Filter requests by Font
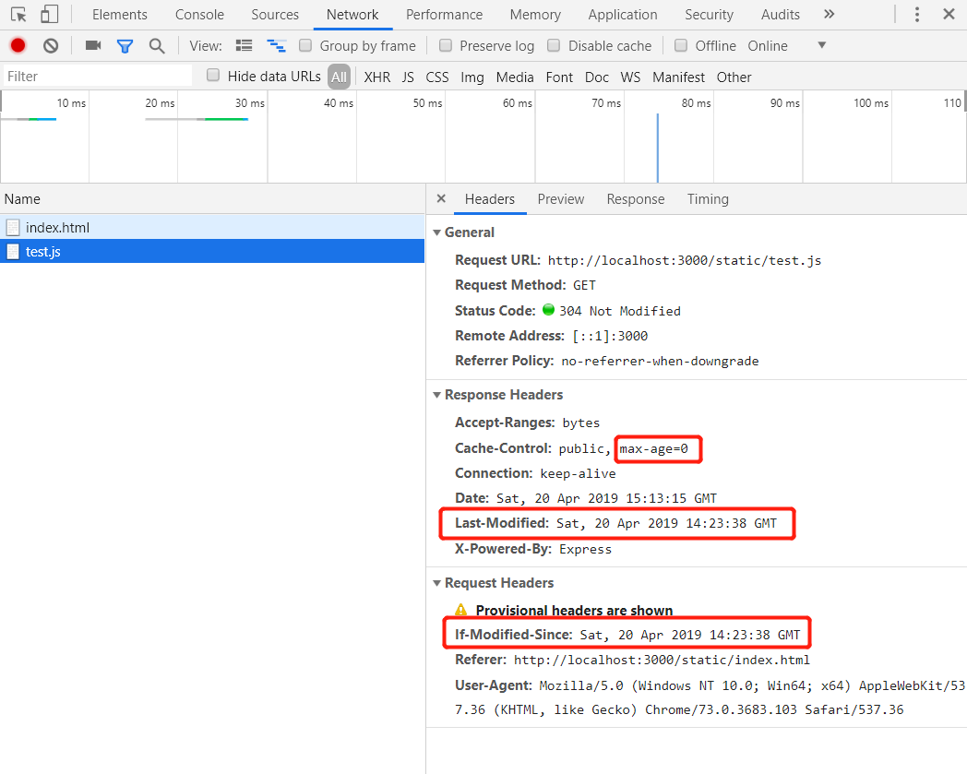 [x=559, y=77]
